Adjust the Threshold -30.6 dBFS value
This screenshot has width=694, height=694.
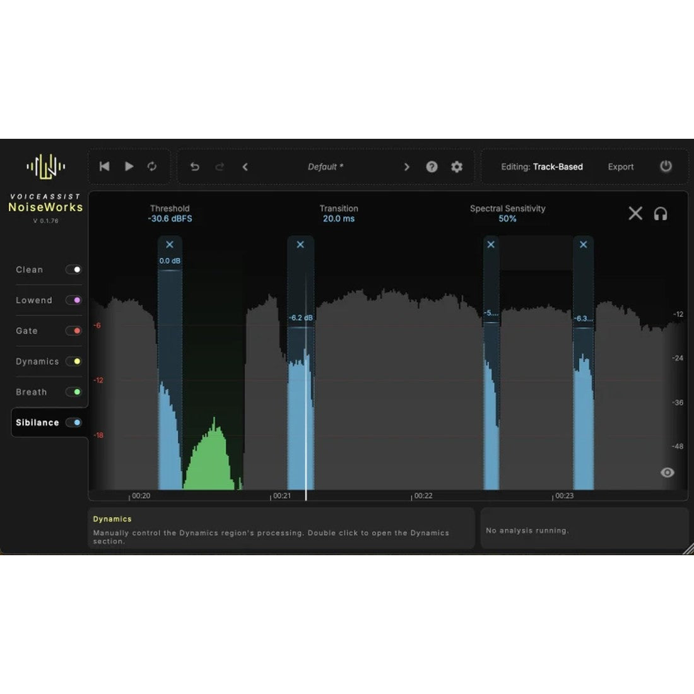tap(170, 219)
